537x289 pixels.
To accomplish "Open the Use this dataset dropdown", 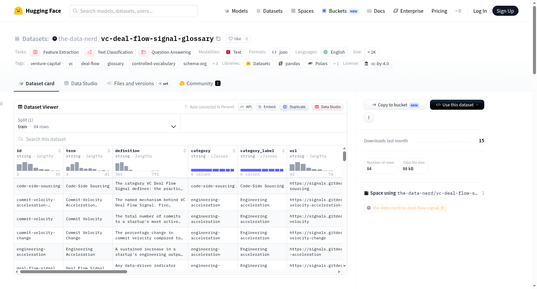I will coord(457,105).
